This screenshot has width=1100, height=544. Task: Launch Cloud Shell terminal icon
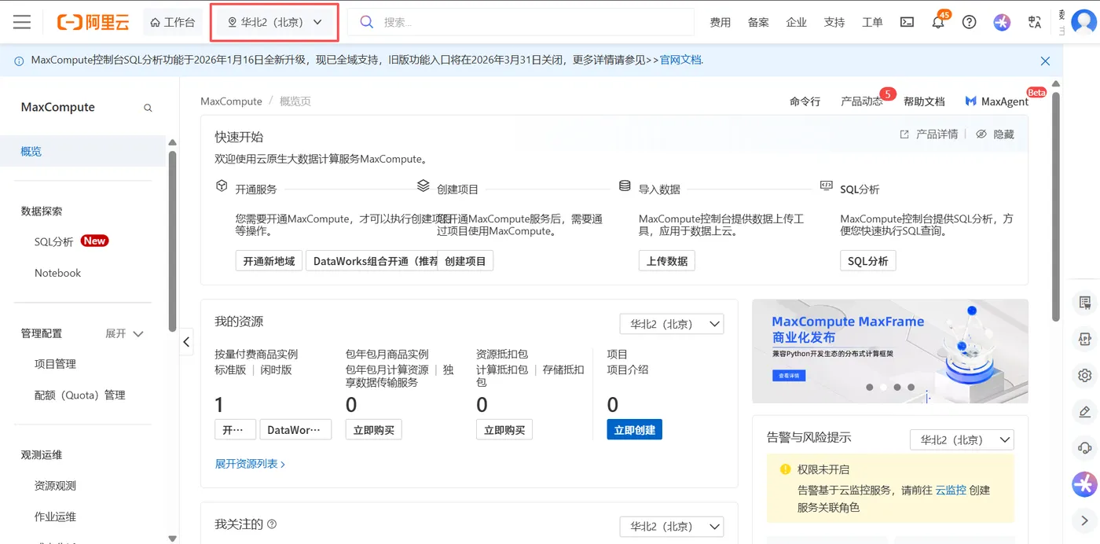click(x=907, y=22)
